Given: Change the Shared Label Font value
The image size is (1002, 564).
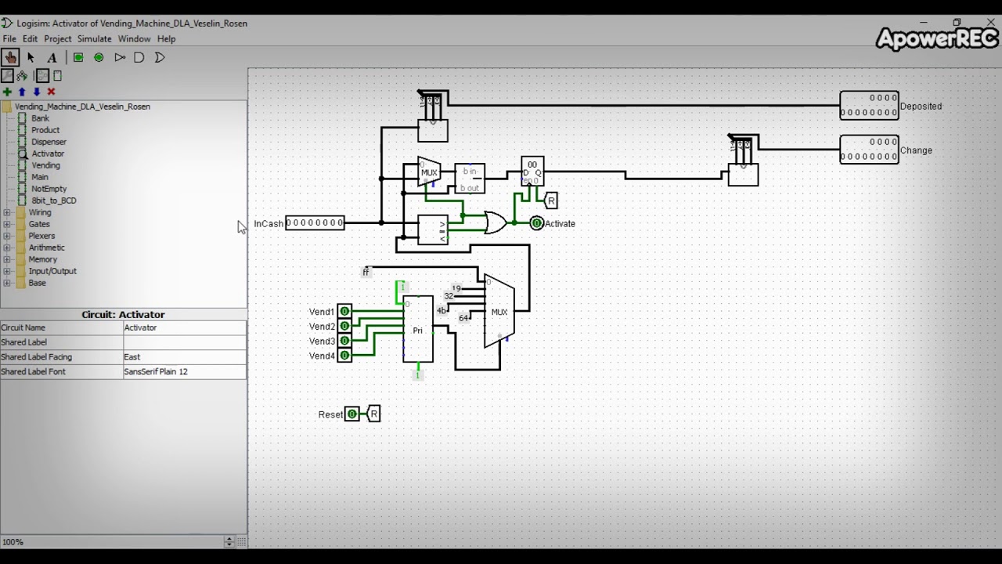Looking at the screenshot, I should tap(185, 372).
